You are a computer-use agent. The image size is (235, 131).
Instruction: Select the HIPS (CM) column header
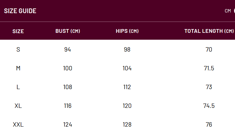tap(127, 31)
